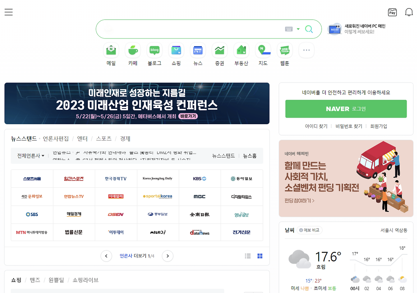Screen dimensions: 417x293
Task: Open the 한국경제TV press logo
Action: [116, 179]
